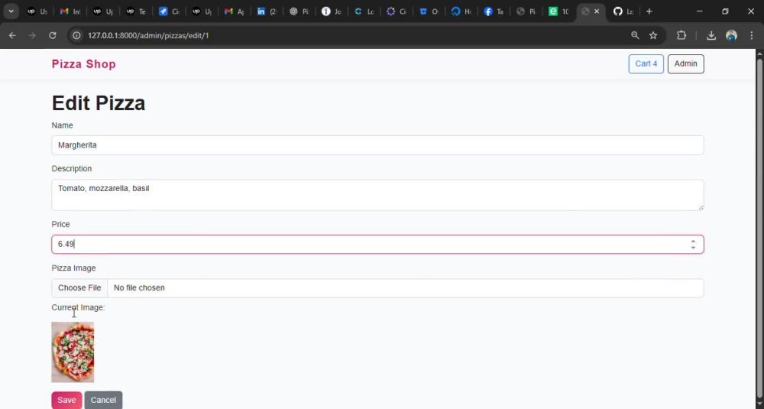Switch to the GitHub tab

click(x=623, y=11)
